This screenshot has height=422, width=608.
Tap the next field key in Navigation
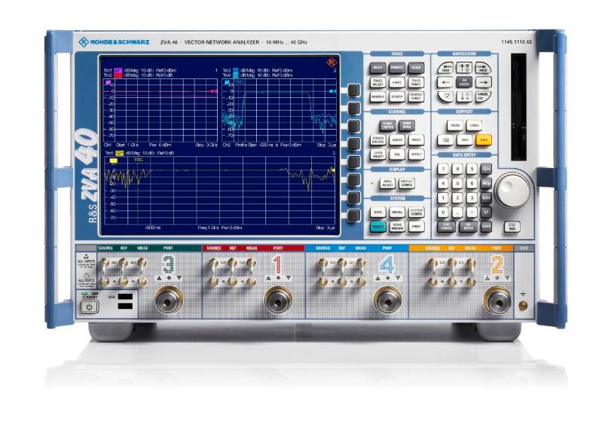483,69
